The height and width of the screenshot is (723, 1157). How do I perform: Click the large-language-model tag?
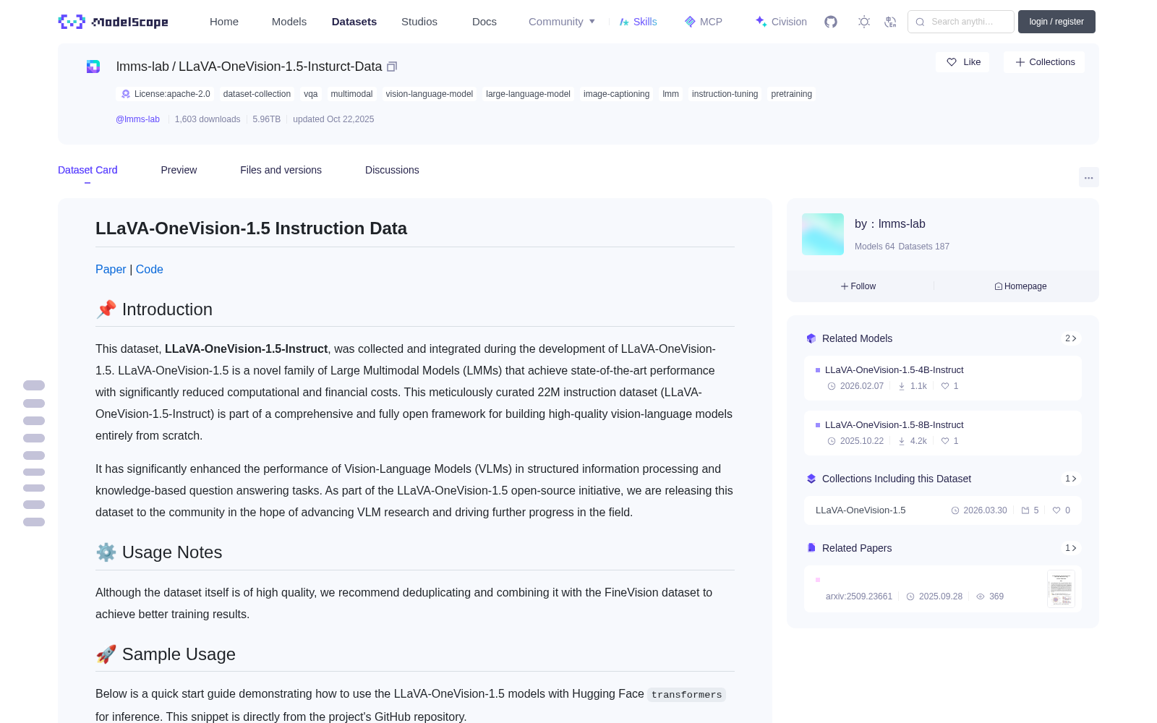coord(528,94)
